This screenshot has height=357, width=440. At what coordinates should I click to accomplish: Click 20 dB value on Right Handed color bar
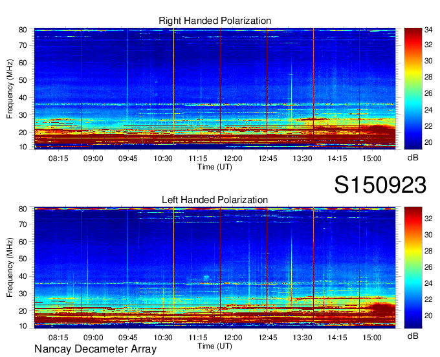point(428,142)
